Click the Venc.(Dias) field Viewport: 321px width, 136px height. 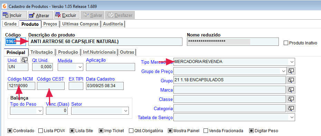tap(57, 111)
